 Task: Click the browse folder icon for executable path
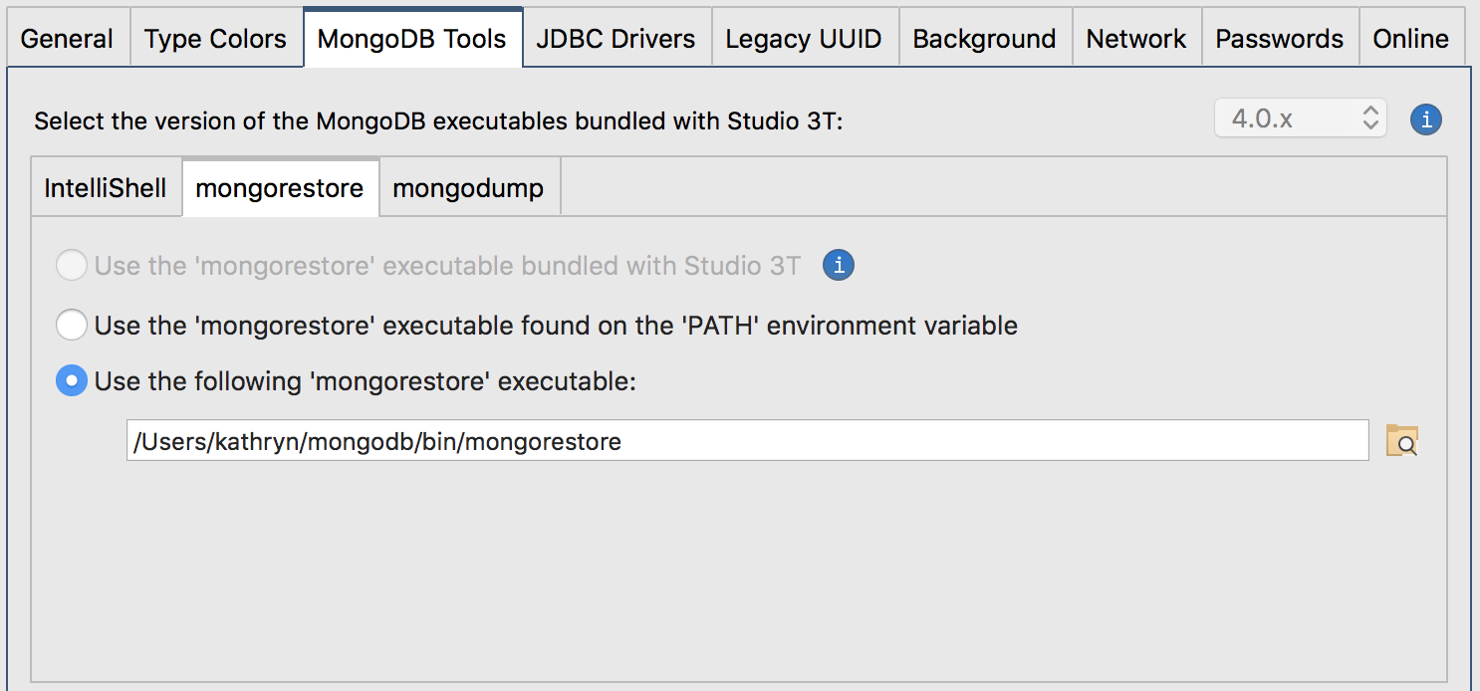pos(1401,440)
